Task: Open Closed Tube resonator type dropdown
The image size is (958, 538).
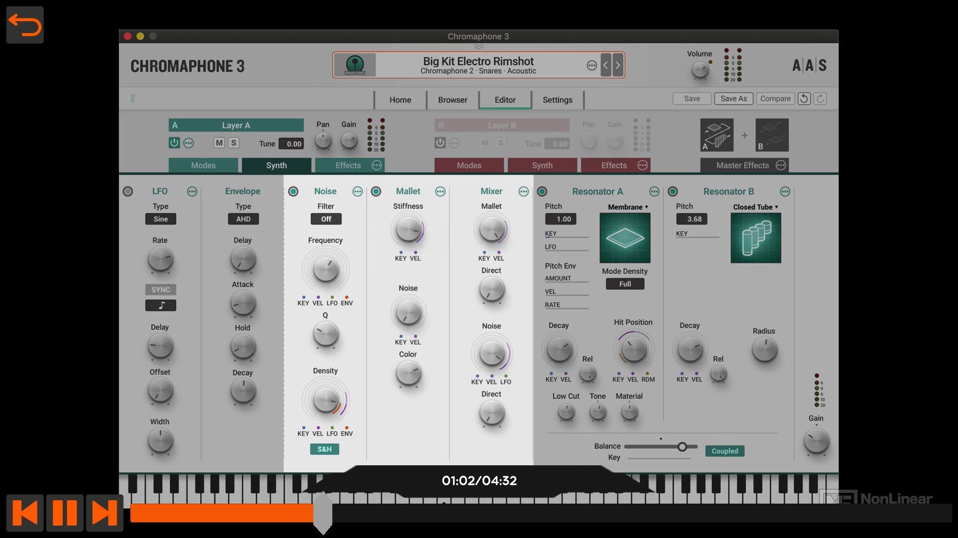Action: [755, 207]
